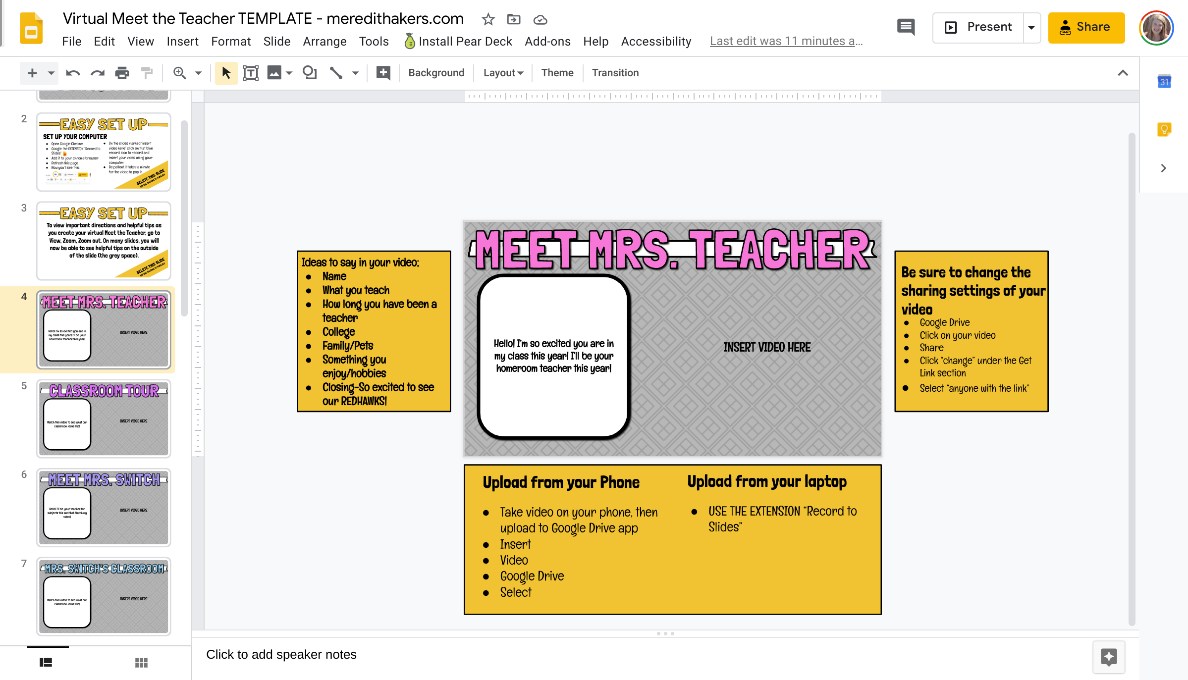Click the Share button
Viewport: 1188px width, 680px height.
point(1086,27)
